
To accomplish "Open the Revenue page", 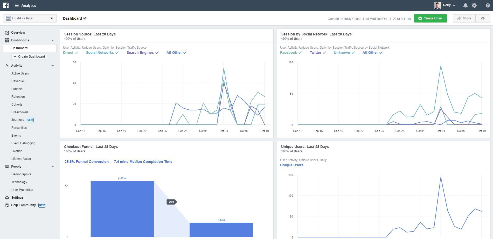I will (x=18, y=81).
